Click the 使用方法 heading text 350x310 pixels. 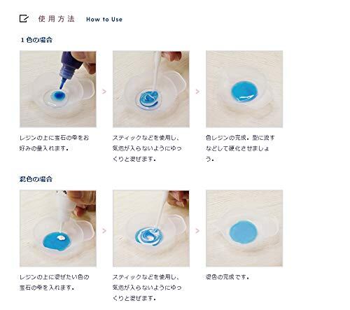pyautogui.click(x=57, y=19)
